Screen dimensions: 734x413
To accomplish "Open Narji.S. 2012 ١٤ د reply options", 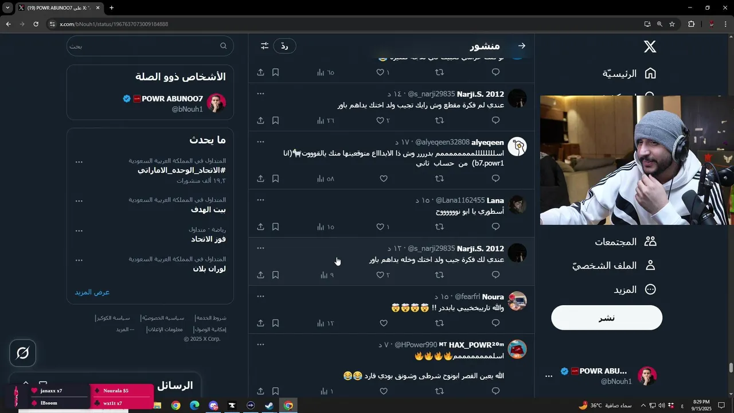I will click(x=260, y=93).
